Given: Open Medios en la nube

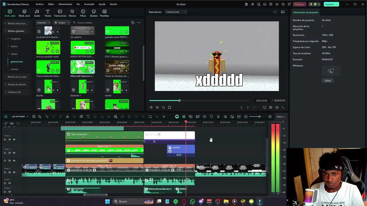Looking at the screenshot, I should click(17, 77).
